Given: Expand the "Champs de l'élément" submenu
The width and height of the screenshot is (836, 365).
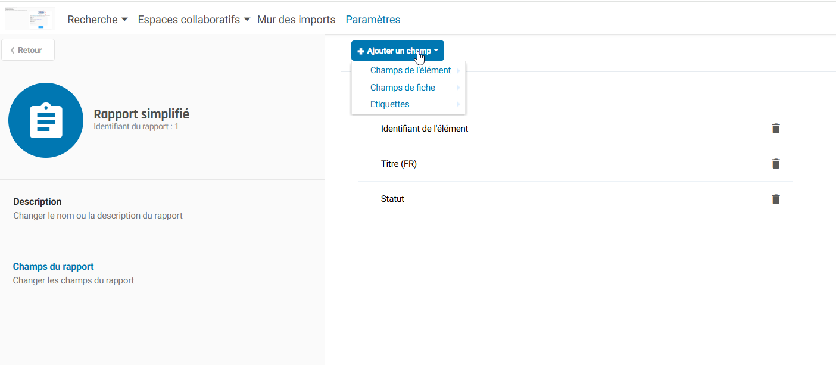Looking at the screenshot, I should pos(411,70).
